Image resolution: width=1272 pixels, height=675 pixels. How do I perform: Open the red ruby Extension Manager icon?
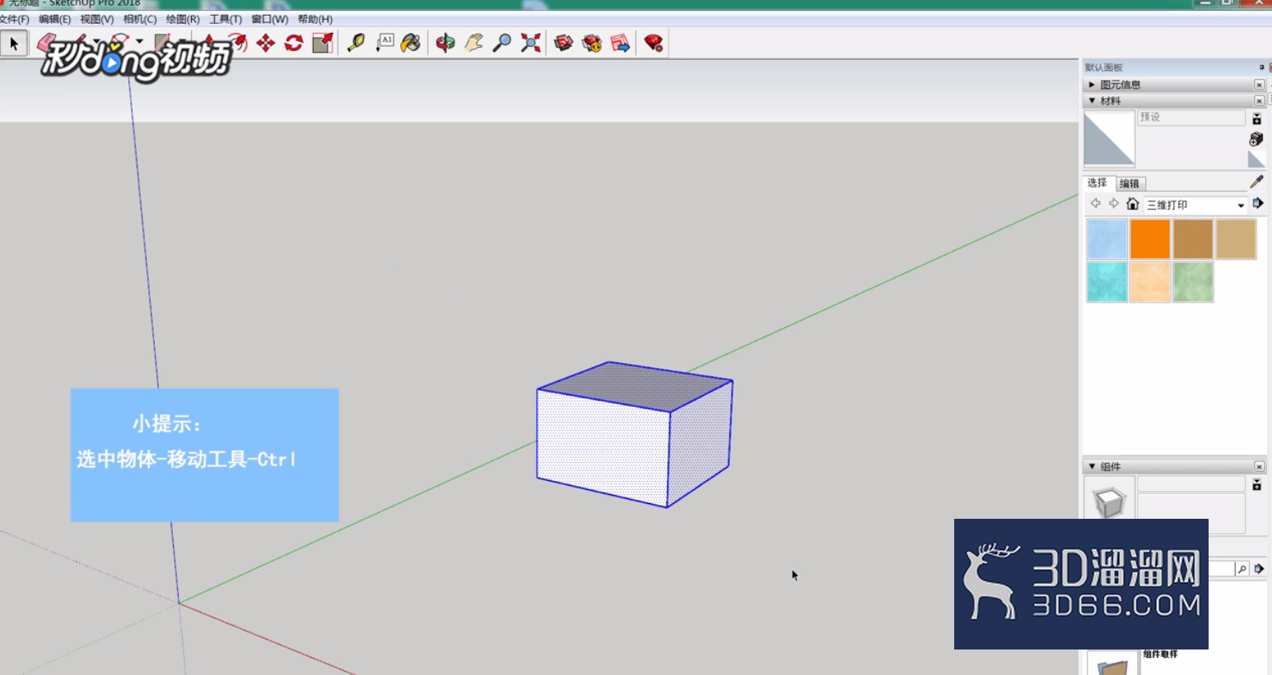pyautogui.click(x=654, y=44)
